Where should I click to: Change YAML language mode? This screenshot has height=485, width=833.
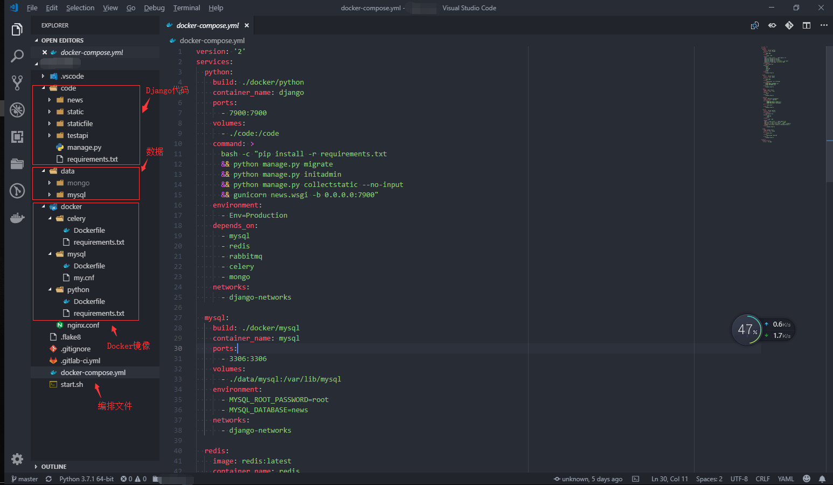(x=786, y=479)
